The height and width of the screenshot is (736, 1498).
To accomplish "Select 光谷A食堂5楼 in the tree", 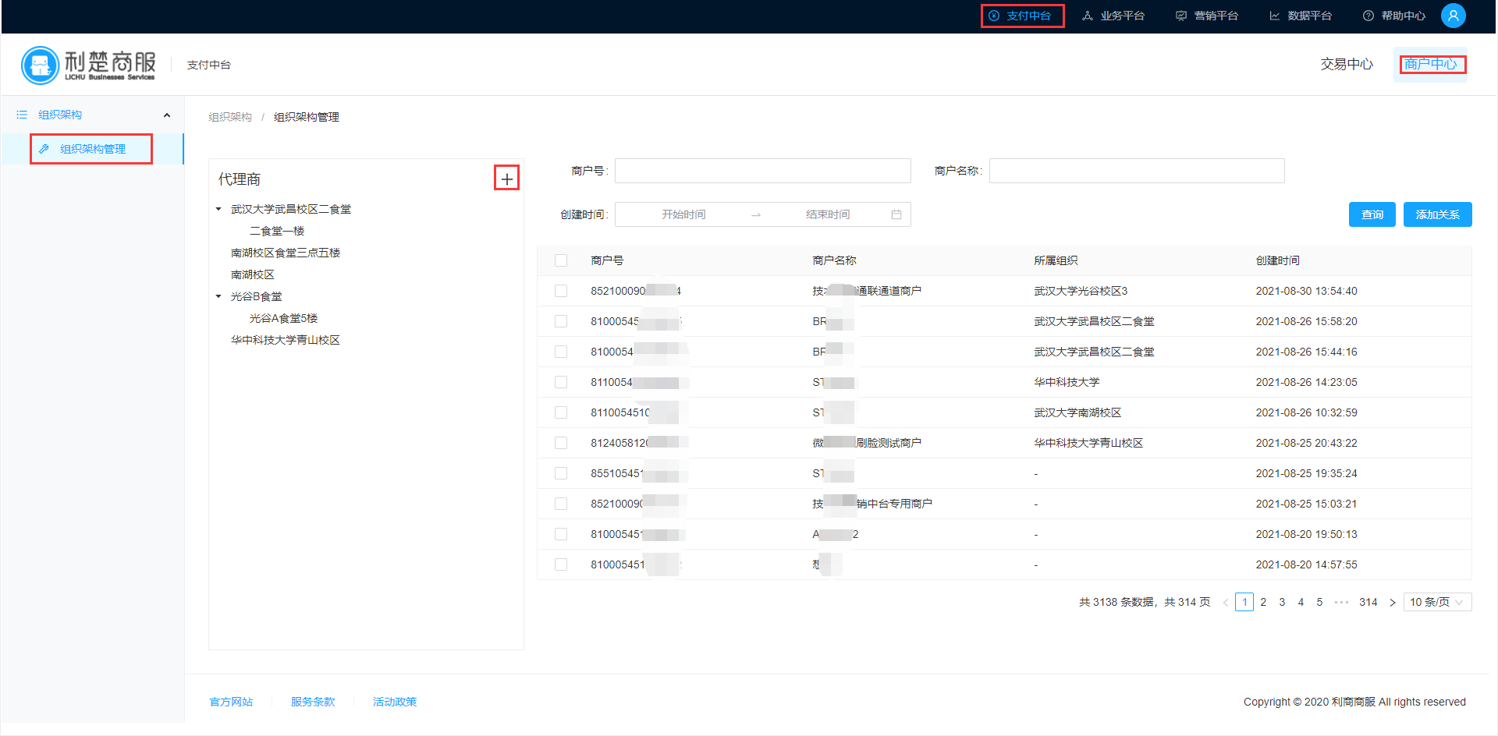I will tap(283, 318).
